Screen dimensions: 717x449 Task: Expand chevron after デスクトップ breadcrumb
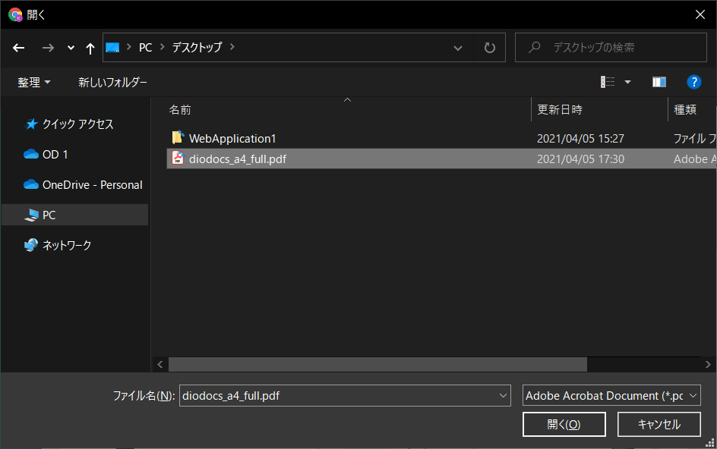tap(232, 47)
